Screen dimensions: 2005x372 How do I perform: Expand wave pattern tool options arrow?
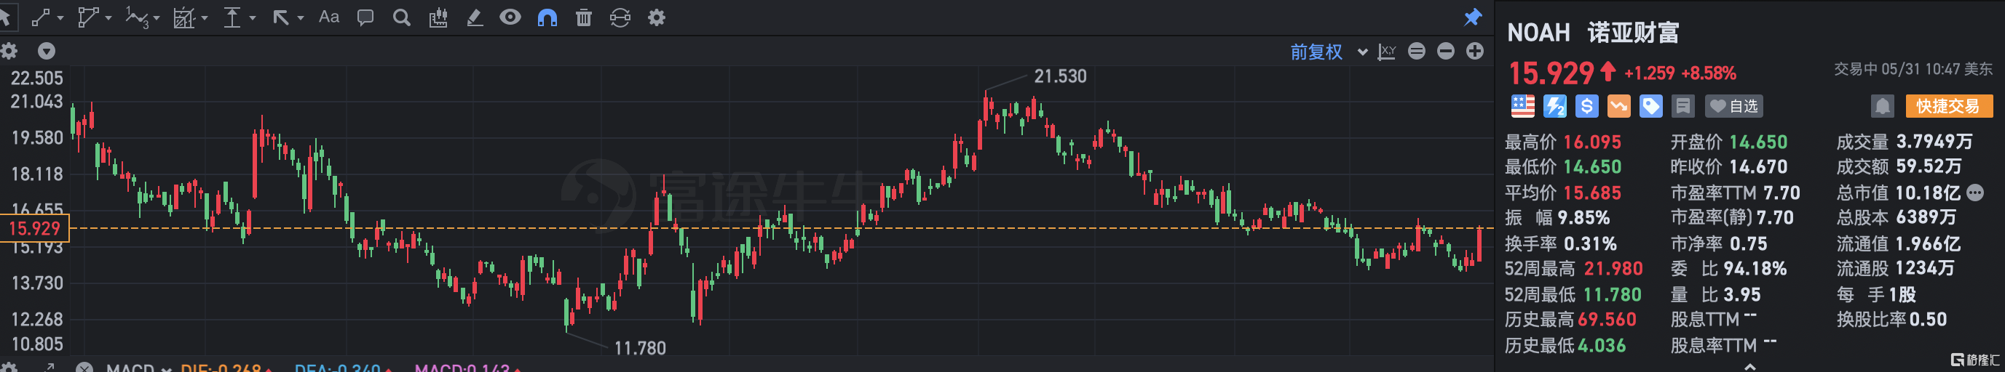tap(157, 18)
